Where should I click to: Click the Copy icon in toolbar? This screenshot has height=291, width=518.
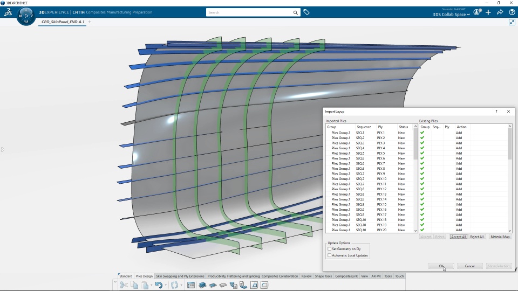point(134,285)
